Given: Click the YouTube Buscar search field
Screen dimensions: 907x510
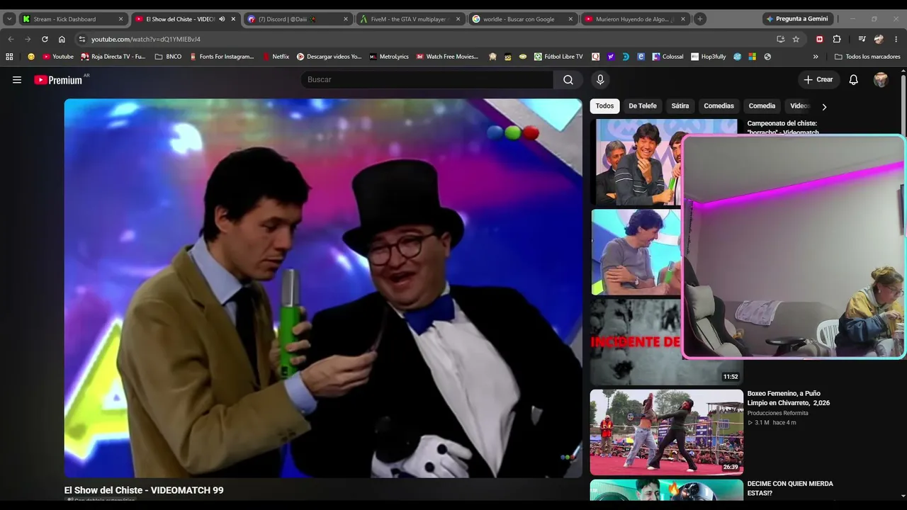Looking at the screenshot, I should (427, 80).
